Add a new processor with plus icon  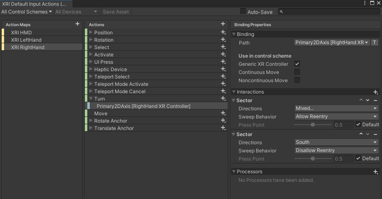[x=375, y=172]
